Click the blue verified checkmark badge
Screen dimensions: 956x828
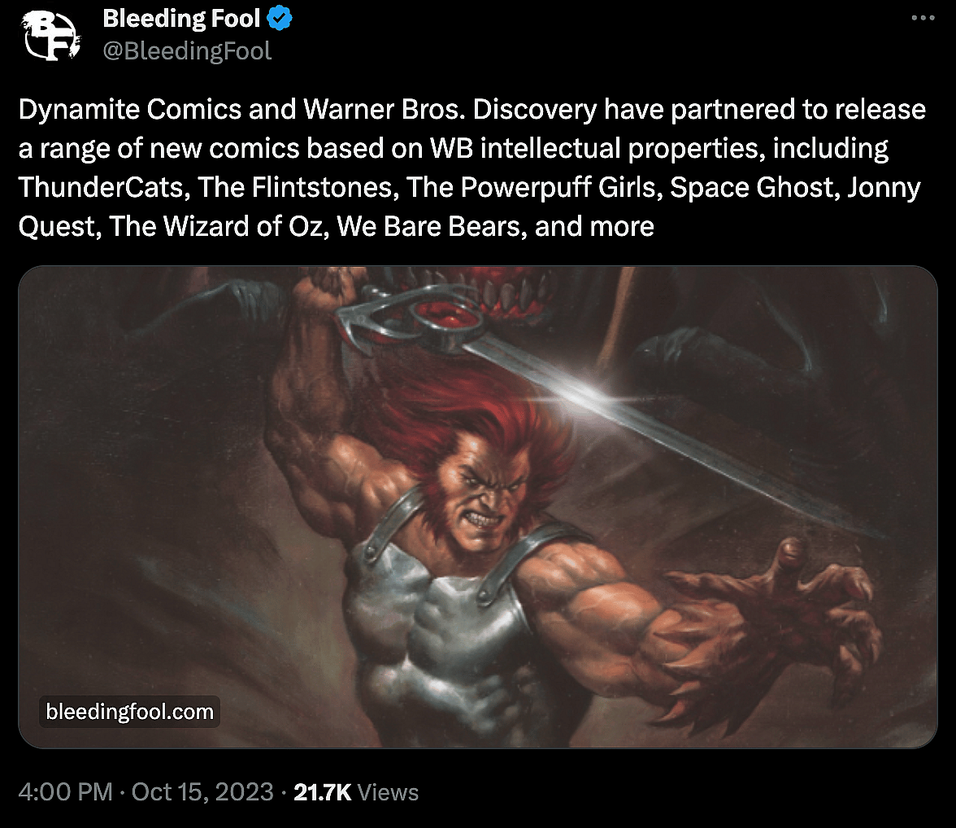[280, 19]
